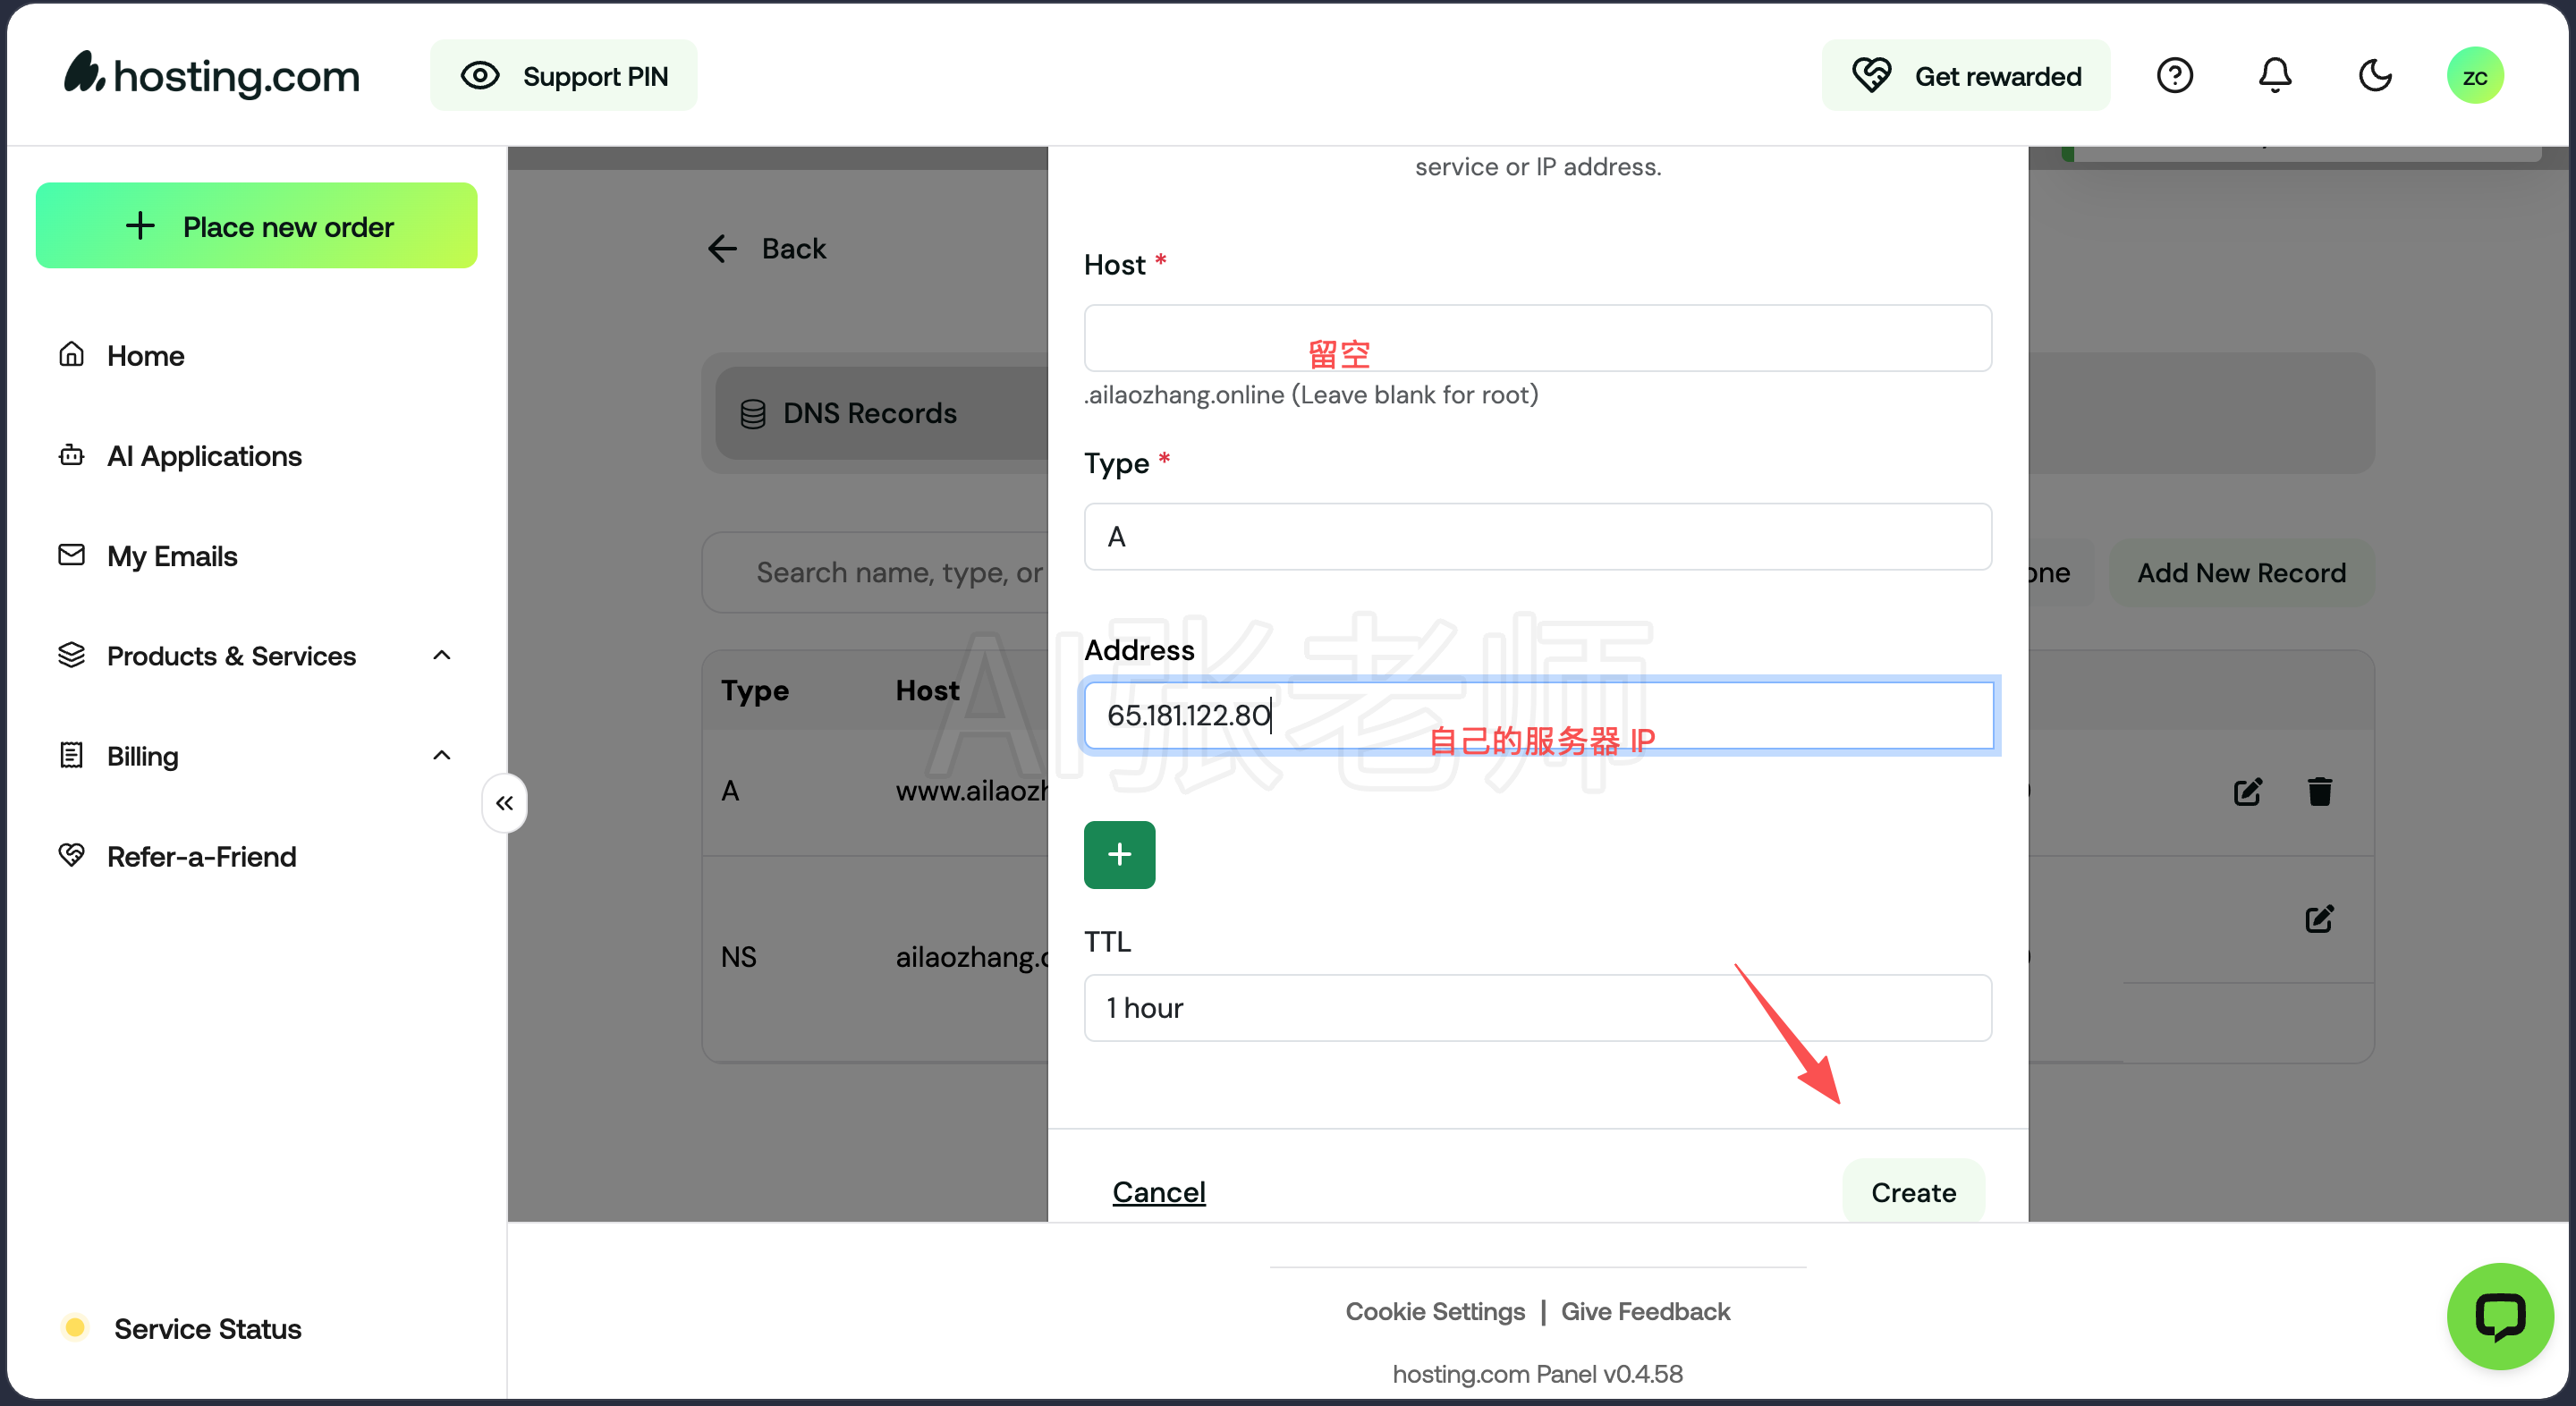The height and width of the screenshot is (1406, 2576).
Task: Click the Address input field
Action: 1538,715
